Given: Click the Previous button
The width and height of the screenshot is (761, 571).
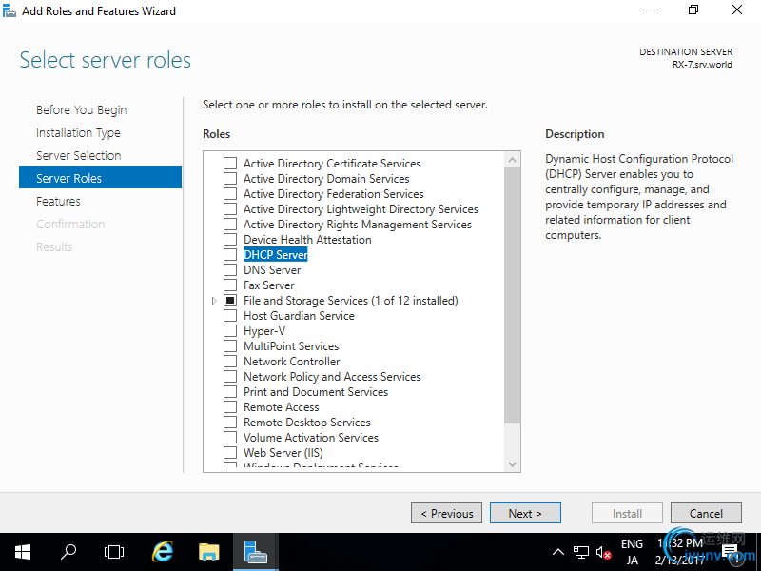Looking at the screenshot, I should tap(446, 513).
